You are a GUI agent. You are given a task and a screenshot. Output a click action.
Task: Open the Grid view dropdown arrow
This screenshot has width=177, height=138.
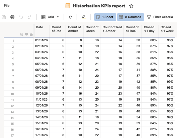tap(58, 17)
